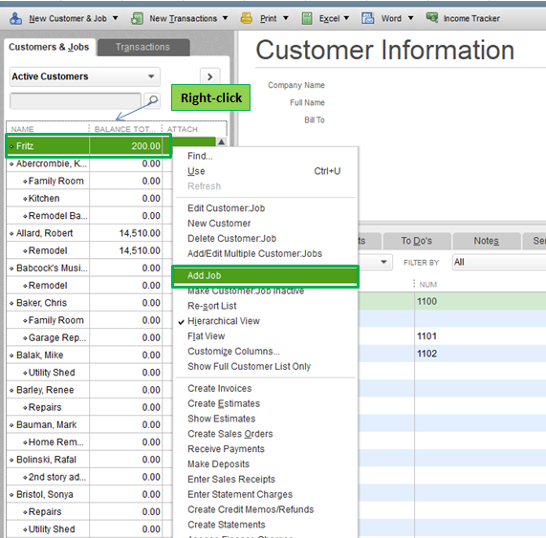Click the Print printer icon

coord(247,18)
